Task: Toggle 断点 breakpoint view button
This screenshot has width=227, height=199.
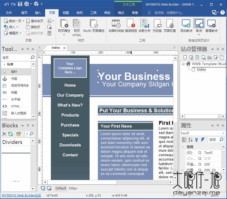Action: [199, 27]
